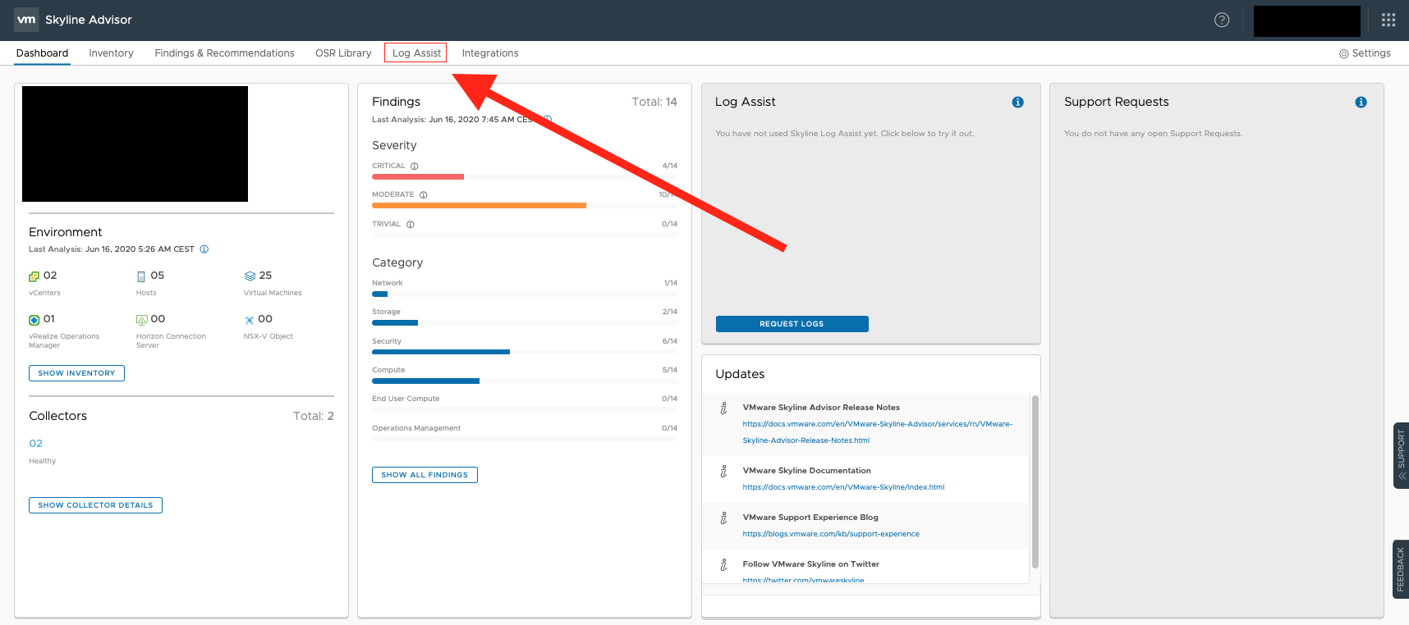This screenshot has height=625, width=1409.
Task: Click the vRealize Operations Manager icon
Action: [34, 320]
